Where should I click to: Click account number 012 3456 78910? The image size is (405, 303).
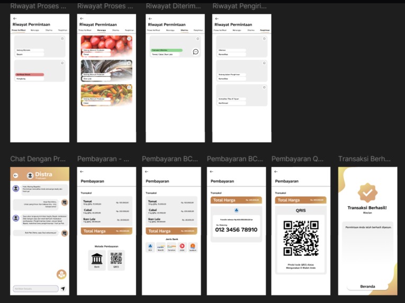[x=236, y=229]
